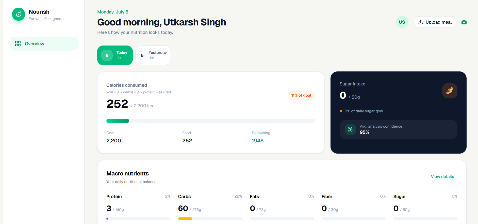Click the calories consumed progress bar
This screenshot has width=478, height=224.
click(211, 121)
